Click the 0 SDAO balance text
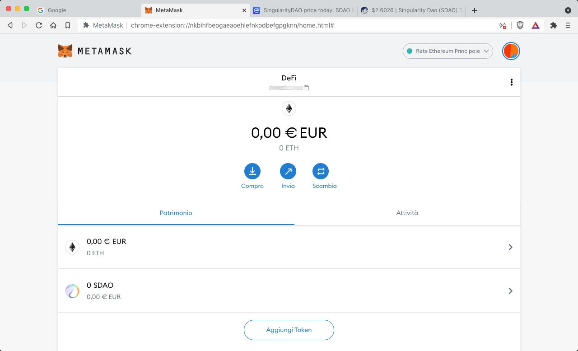Viewport: 578px width, 351px height. pyautogui.click(x=100, y=285)
